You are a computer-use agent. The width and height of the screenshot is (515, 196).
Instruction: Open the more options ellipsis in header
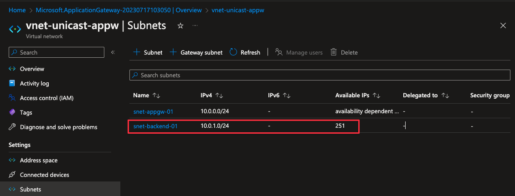click(x=195, y=26)
